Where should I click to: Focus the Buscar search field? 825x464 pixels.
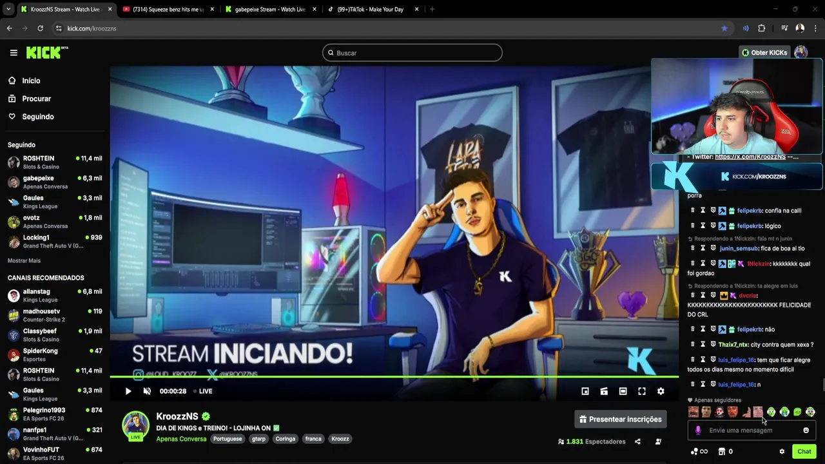pos(412,53)
